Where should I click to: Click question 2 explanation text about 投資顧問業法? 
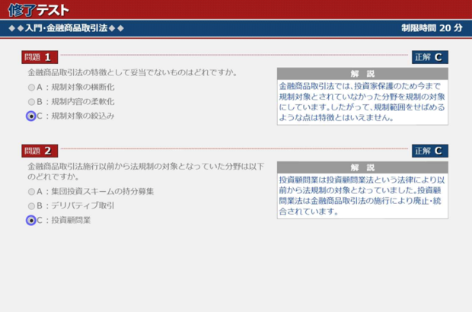(362, 196)
